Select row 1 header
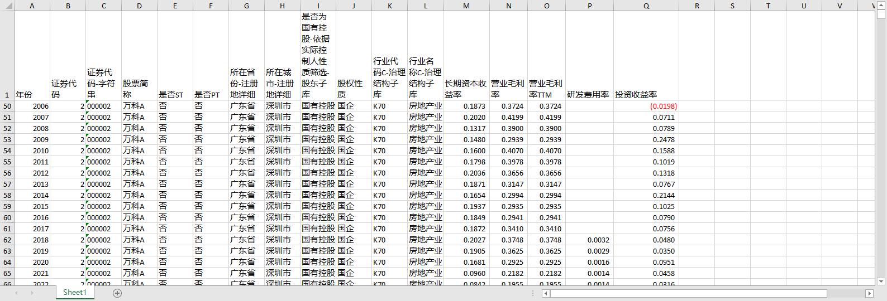 [7, 56]
